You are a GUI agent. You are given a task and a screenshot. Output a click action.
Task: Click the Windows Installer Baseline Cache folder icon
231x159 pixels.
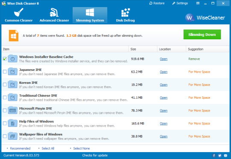[12, 59]
